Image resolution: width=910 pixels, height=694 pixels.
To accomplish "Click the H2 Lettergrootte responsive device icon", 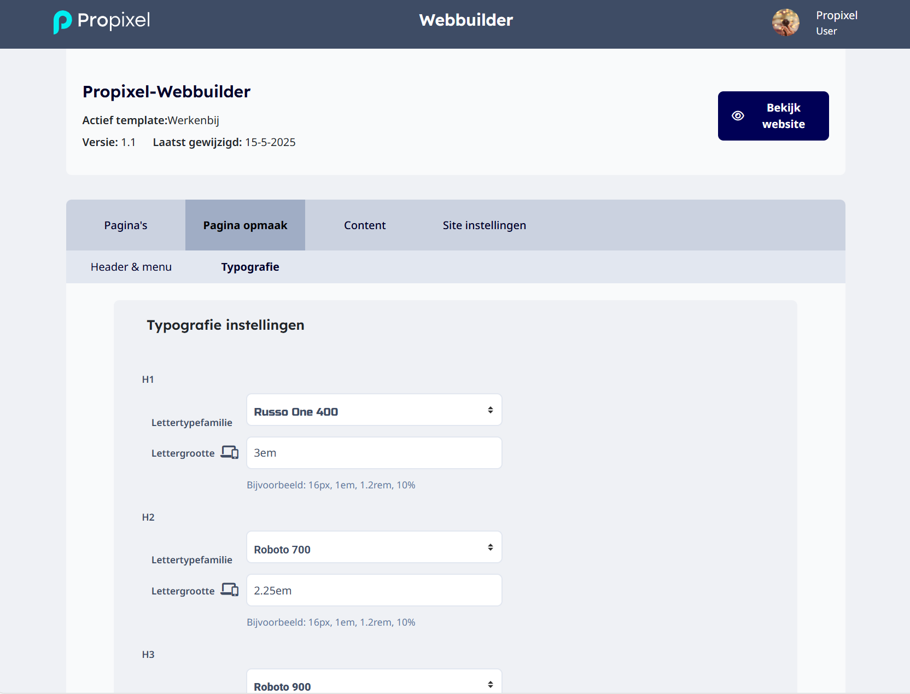I will point(230,590).
